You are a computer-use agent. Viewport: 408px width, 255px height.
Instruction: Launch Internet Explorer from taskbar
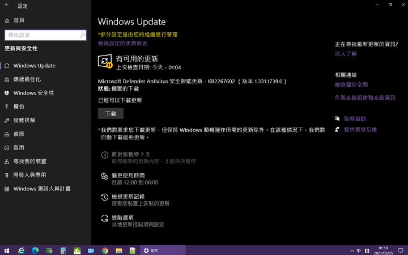[x=21, y=250]
